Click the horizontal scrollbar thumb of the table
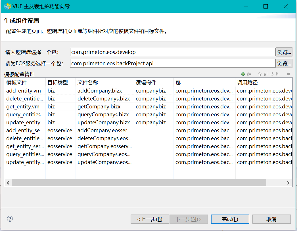297x231 pixels. click(x=139, y=183)
